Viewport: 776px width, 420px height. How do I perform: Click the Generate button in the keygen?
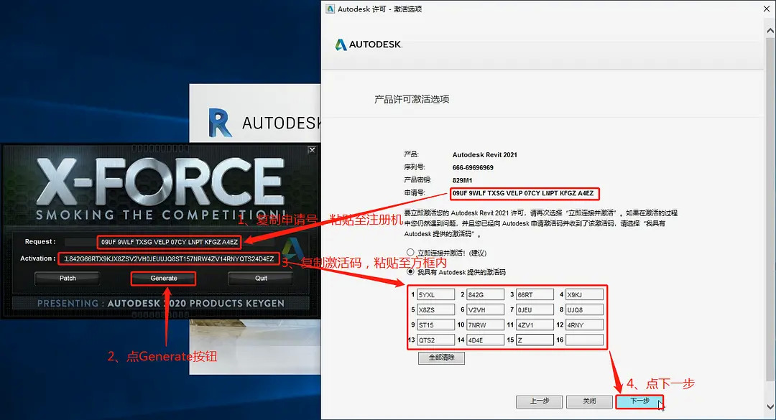(x=164, y=279)
